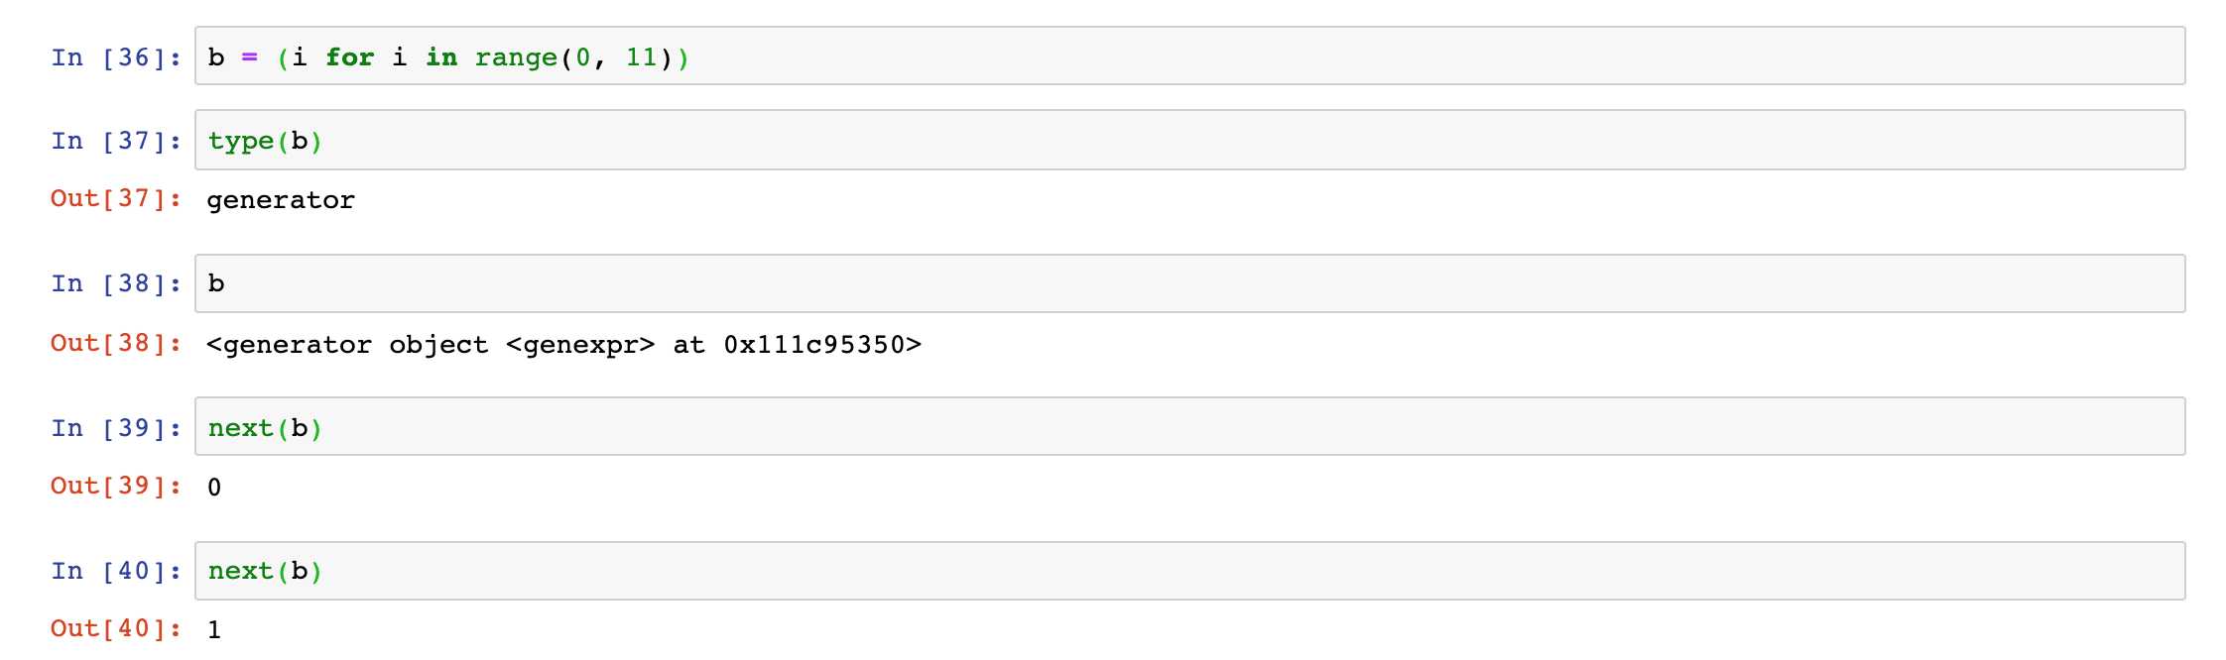The image size is (2226, 660).
Task: Click the Out[40] prompt label
Action: click(117, 628)
